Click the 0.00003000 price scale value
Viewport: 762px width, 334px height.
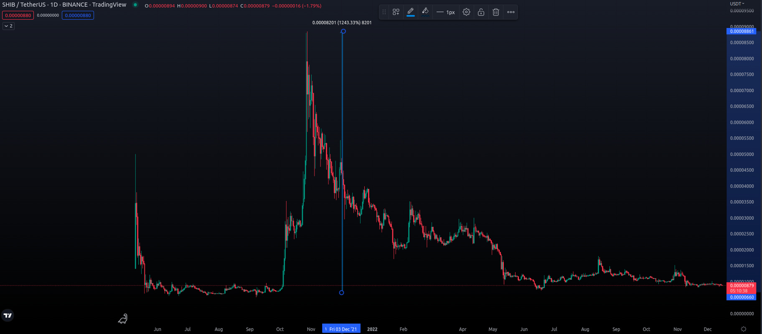(x=742, y=218)
